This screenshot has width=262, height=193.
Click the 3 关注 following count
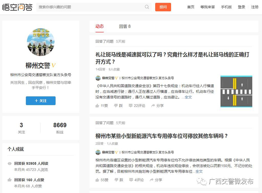(21, 128)
